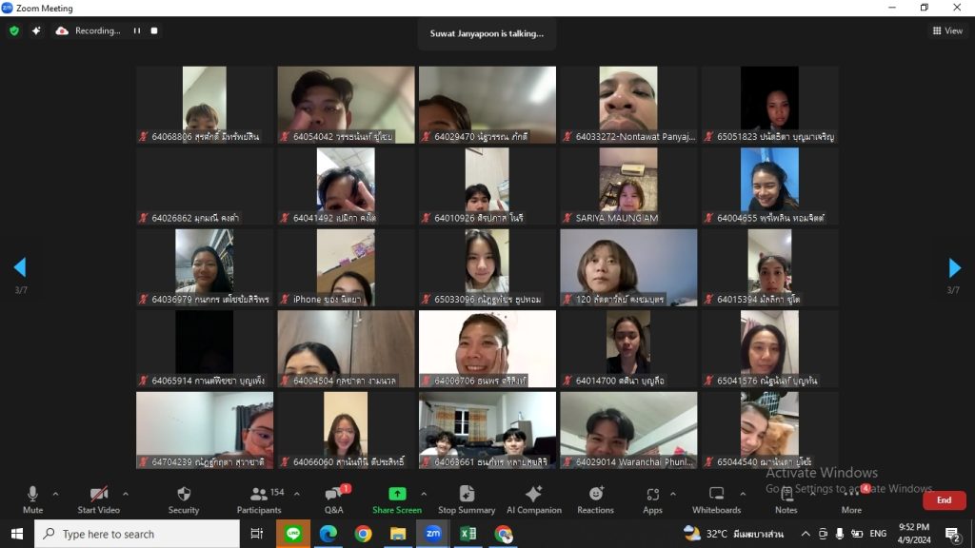
Task: Open Whiteboards
Action: (x=716, y=499)
